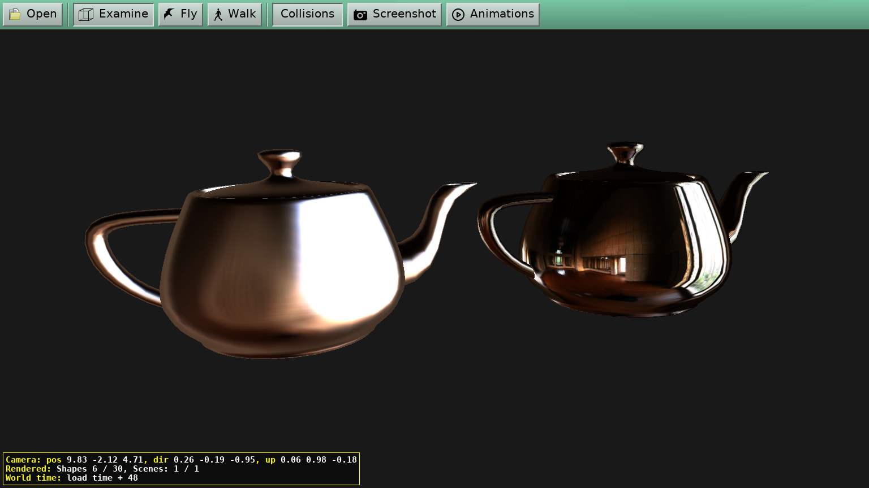Click the Rendered shapes counter text

102,469
